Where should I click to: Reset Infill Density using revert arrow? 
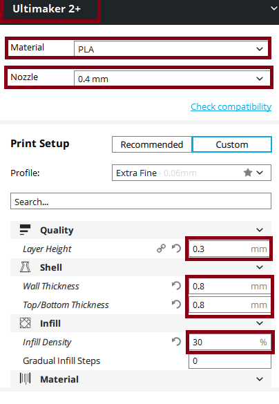[x=177, y=342]
